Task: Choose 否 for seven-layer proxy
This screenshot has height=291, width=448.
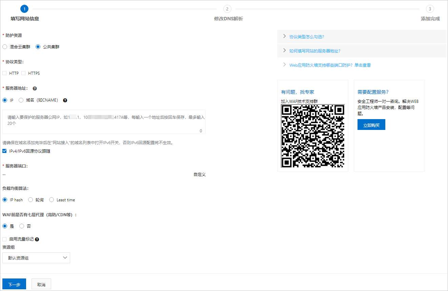Action: click(22, 226)
